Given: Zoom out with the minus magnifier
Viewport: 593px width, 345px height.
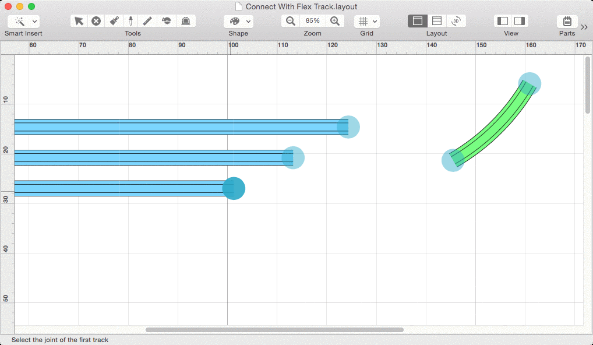Looking at the screenshot, I should pos(291,21).
